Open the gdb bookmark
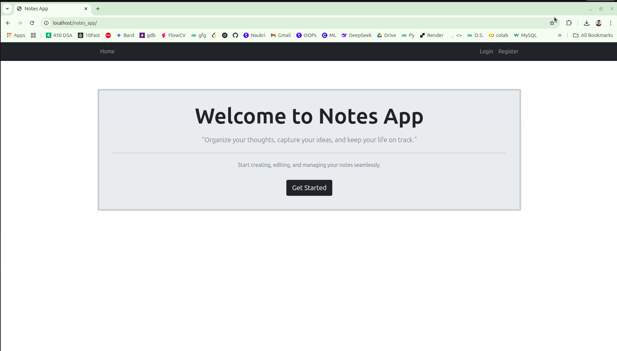Screen dimensions: 617x351 (148, 35)
